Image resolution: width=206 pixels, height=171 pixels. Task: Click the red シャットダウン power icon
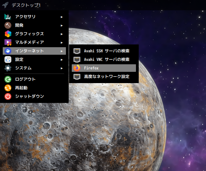click(8, 96)
